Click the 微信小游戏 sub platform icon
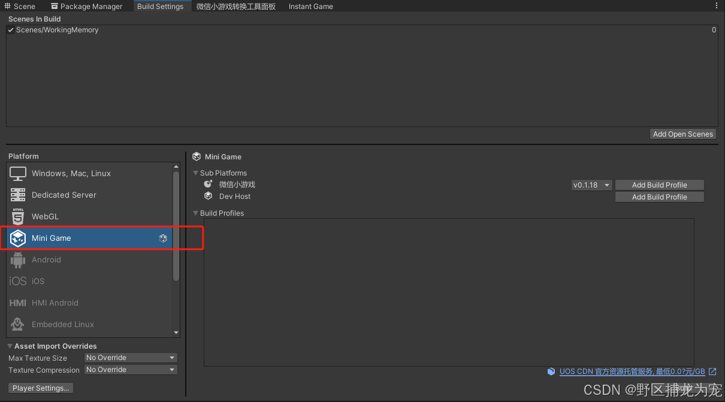 (208, 184)
